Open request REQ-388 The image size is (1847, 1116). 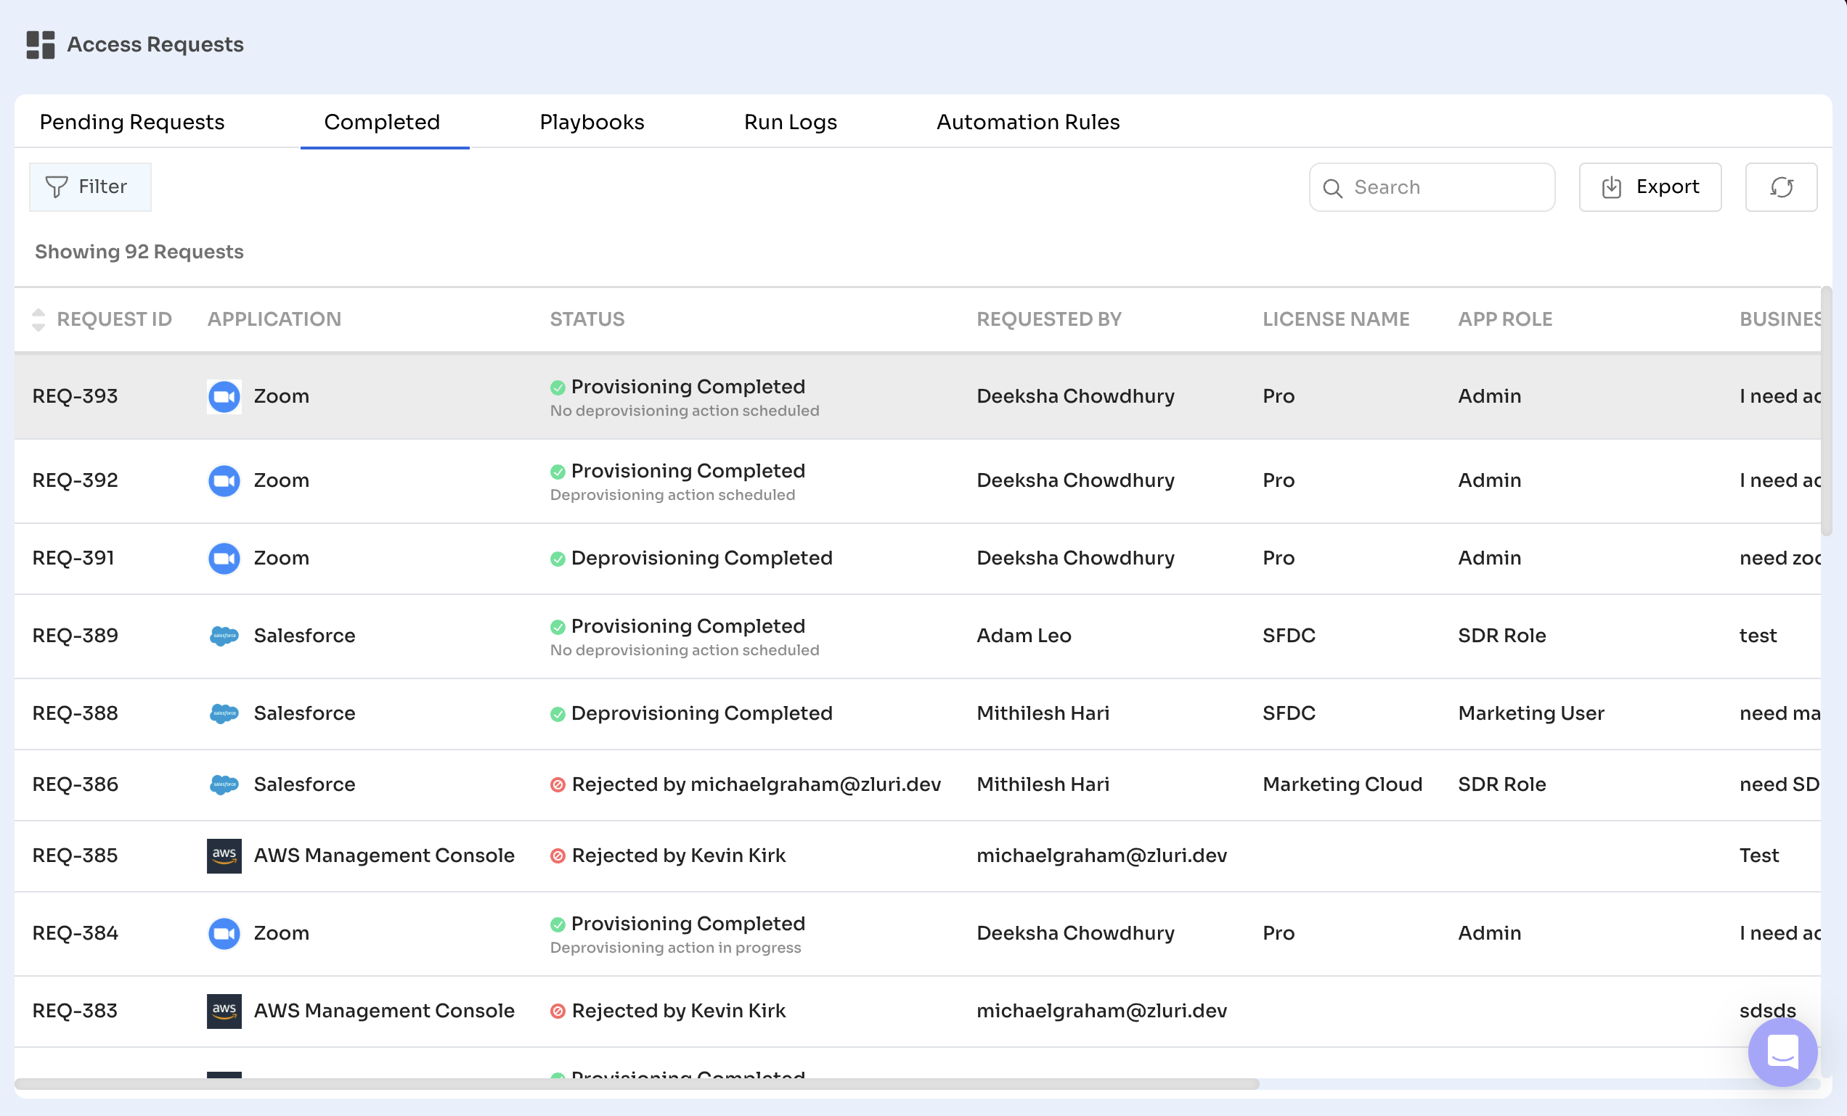(x=75, y=713)
